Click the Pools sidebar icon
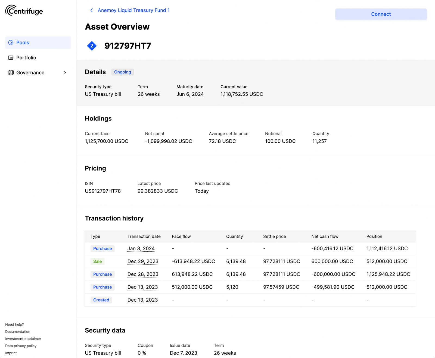This screenshot has height=358, width=435. (11, 43)
